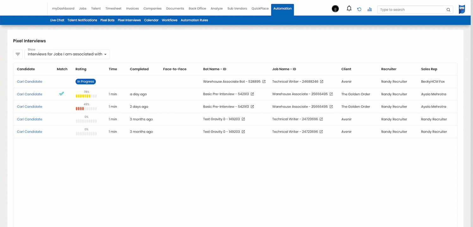Click the match checkmark in 78% row

62,94
